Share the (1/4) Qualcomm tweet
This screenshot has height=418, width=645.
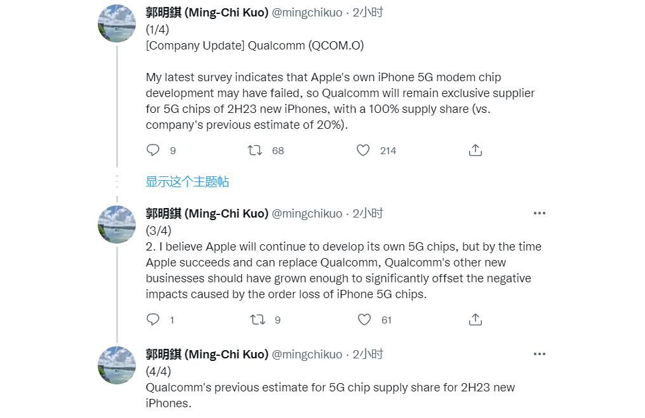[x=475, y=150]
